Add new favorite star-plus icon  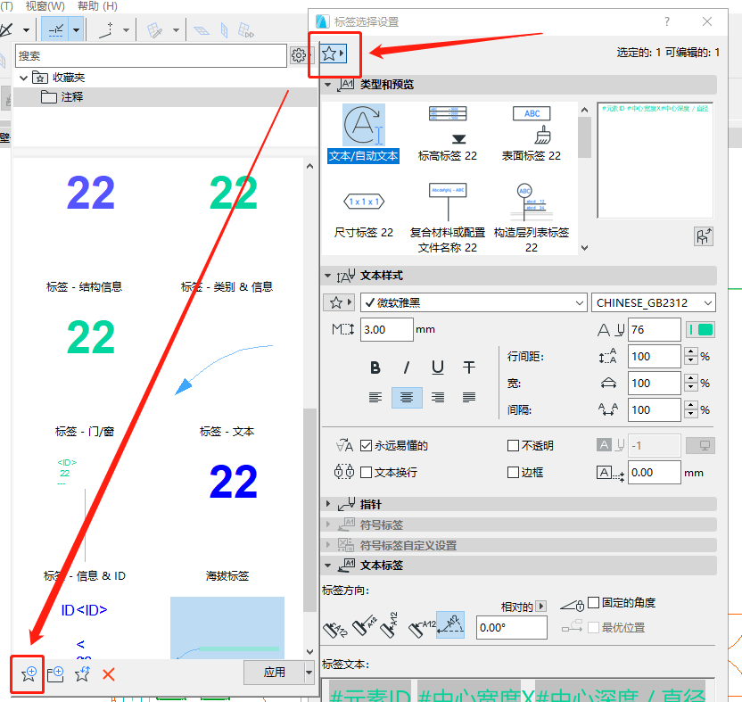[x=29, y=673]
